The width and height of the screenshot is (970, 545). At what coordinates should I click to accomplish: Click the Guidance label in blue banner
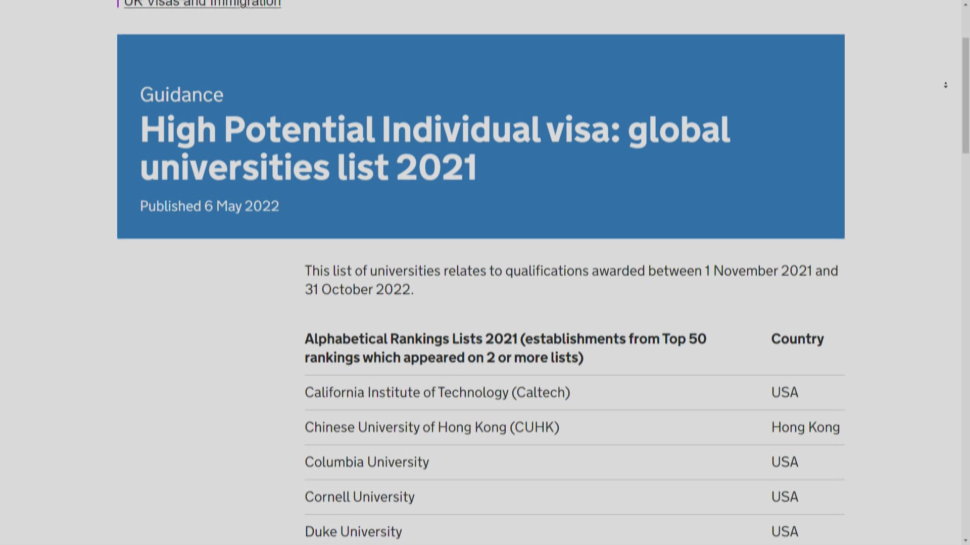181,94
